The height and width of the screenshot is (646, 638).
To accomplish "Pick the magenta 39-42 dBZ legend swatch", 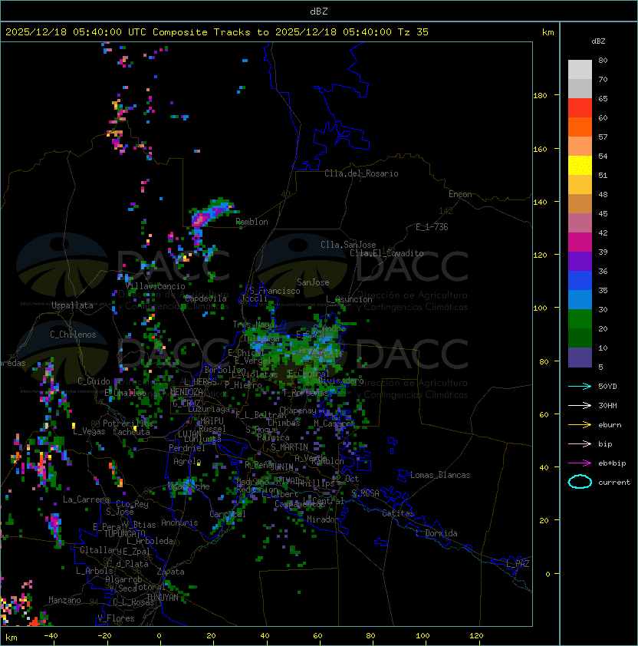I will [580, 242].
